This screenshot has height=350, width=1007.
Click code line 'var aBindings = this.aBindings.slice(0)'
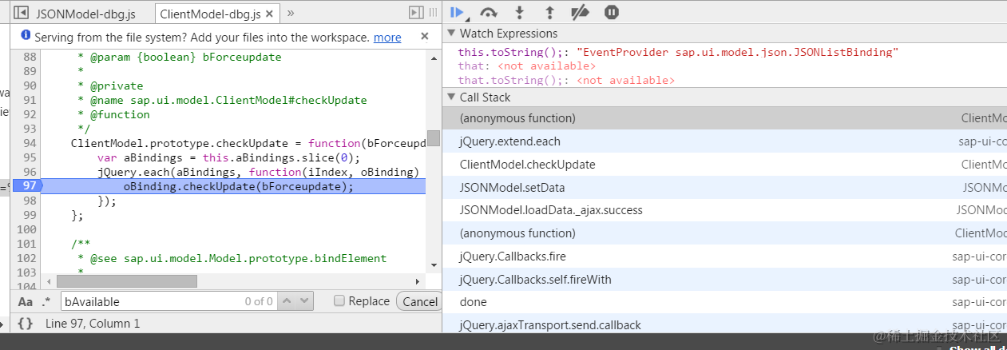(x=229, y=157)
